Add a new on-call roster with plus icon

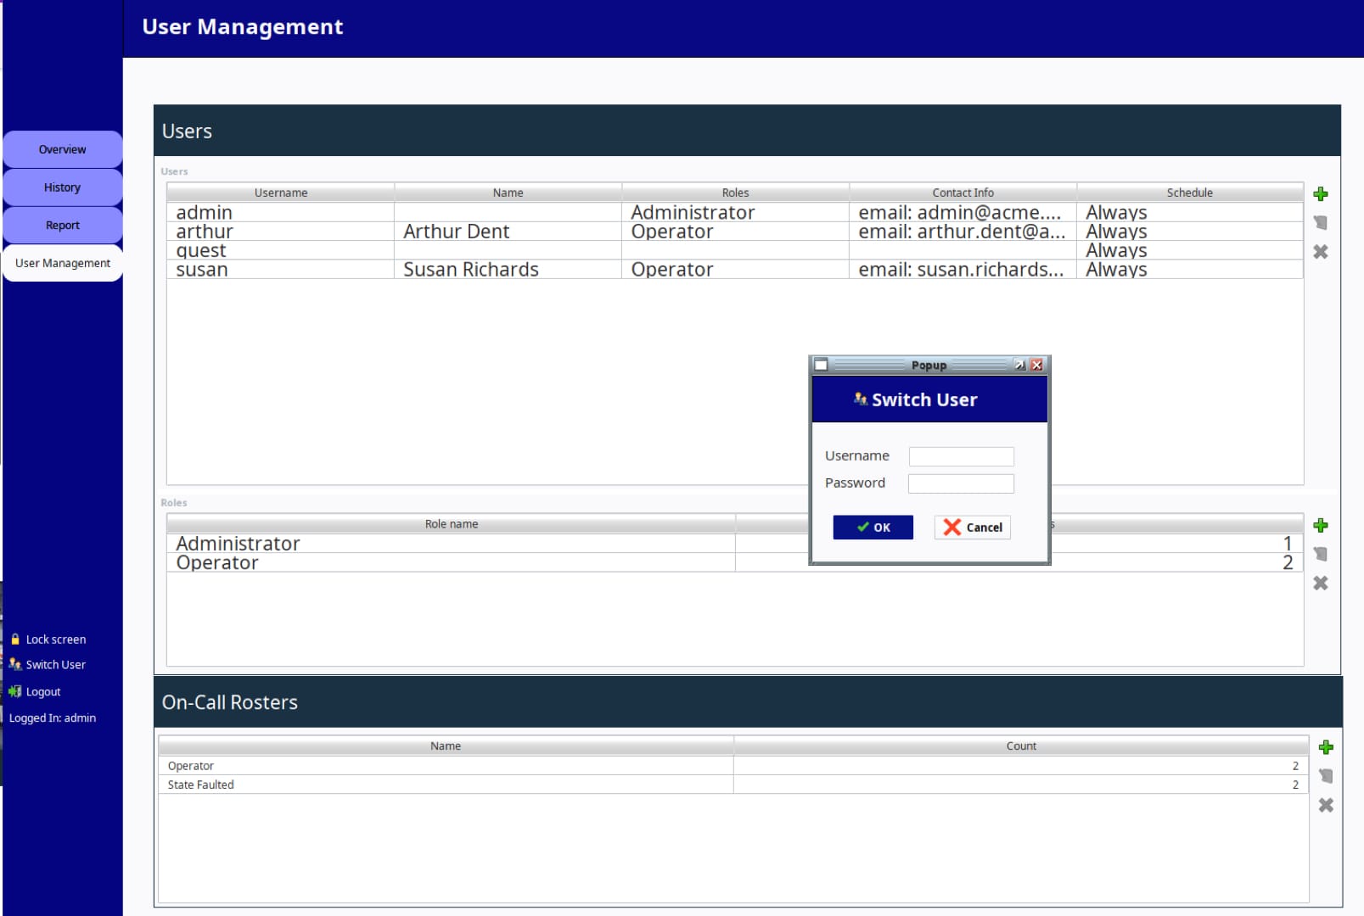[1325, 747]
